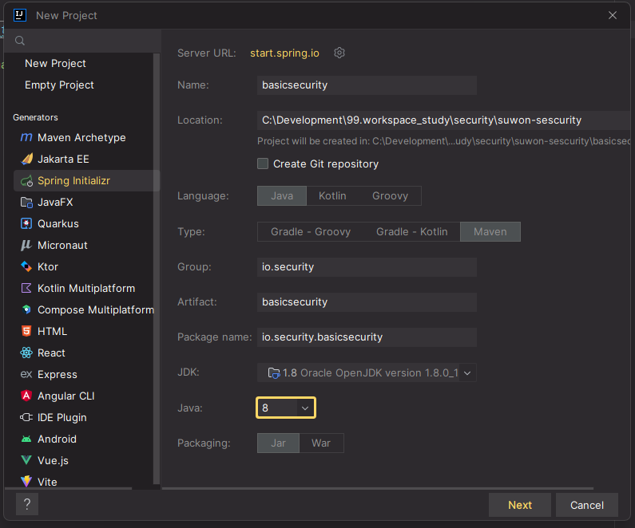The image size is (635, 528).
Task: Choose Maven build type
Action: tap(490, 231)
